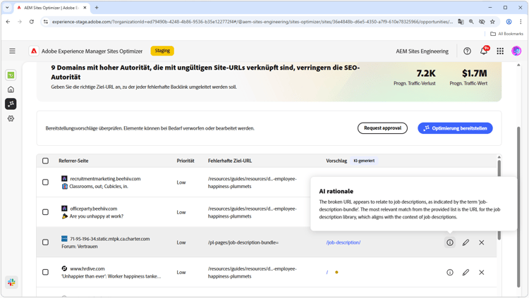Click recruitmentmarketing.beehiiv.com referrer text

click(105, 179)
